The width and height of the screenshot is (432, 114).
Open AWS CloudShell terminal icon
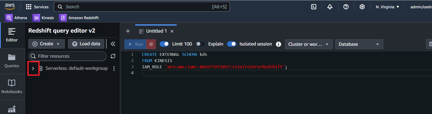(x=314, y=7)
